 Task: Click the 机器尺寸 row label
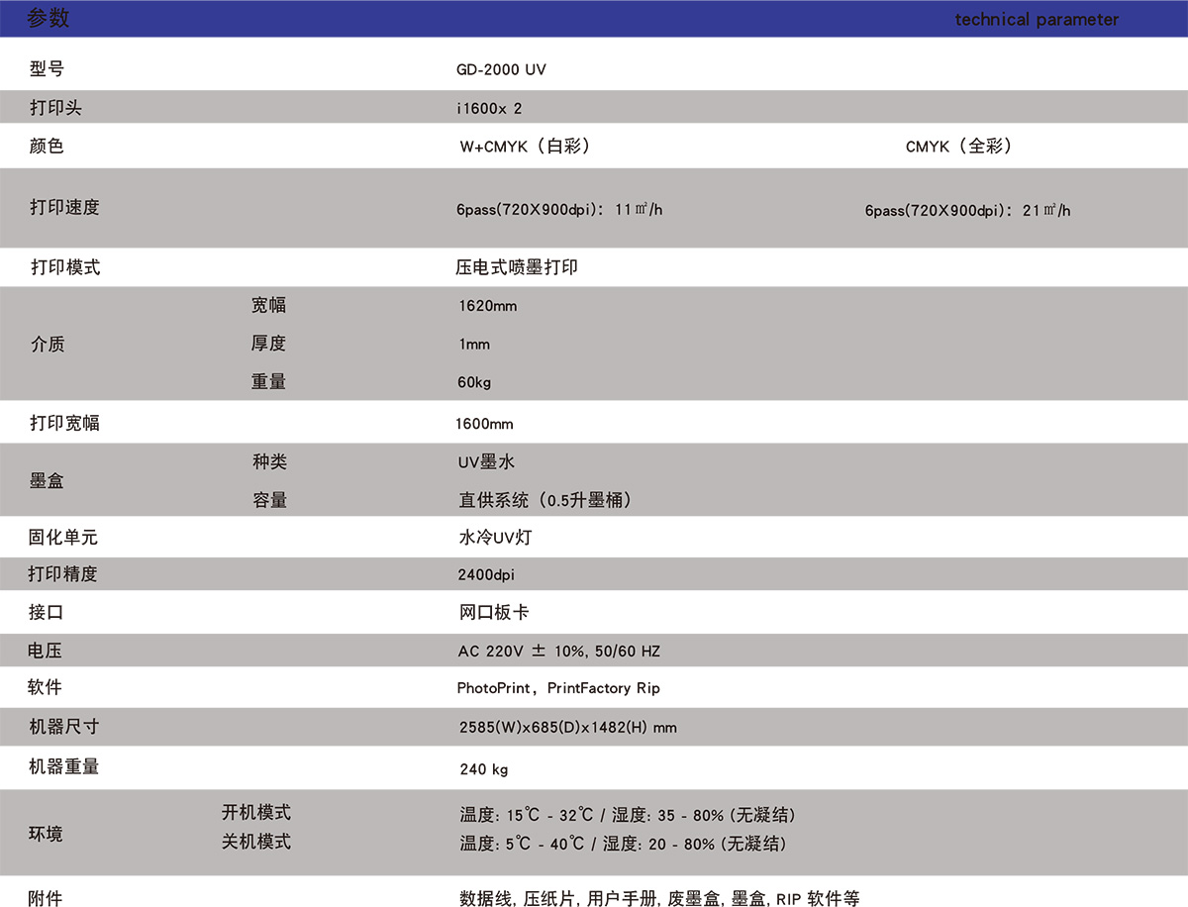64,726
